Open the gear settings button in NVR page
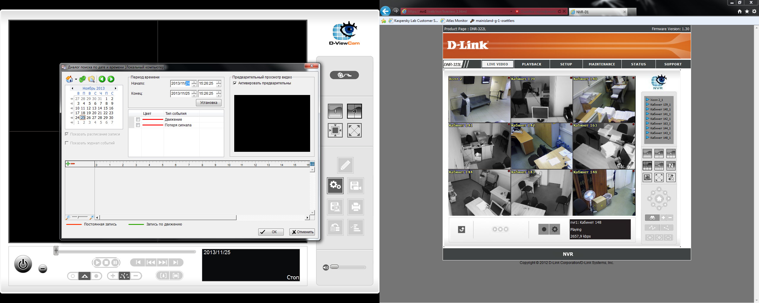 coord(555,229)
